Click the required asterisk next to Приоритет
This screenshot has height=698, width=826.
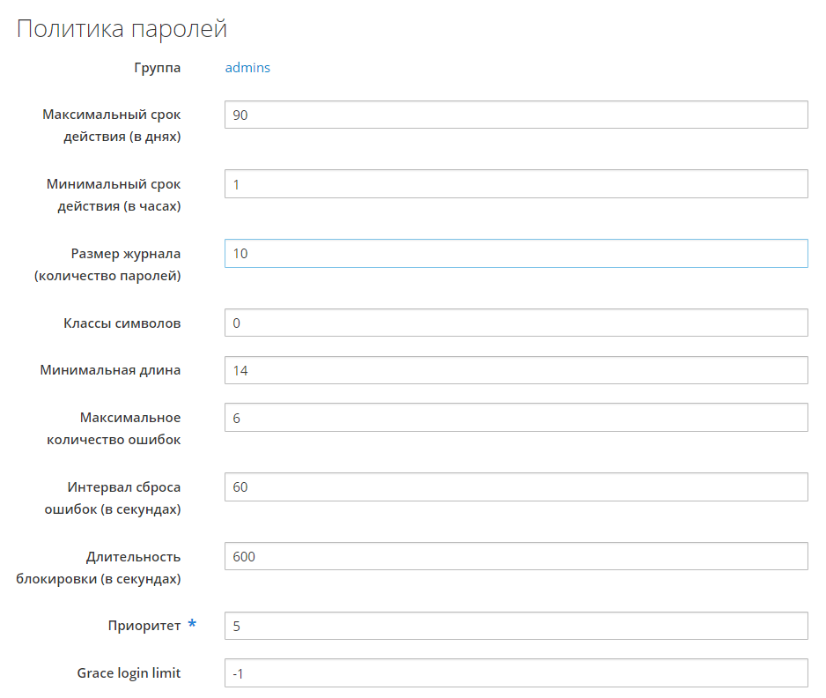pos(192,625)
